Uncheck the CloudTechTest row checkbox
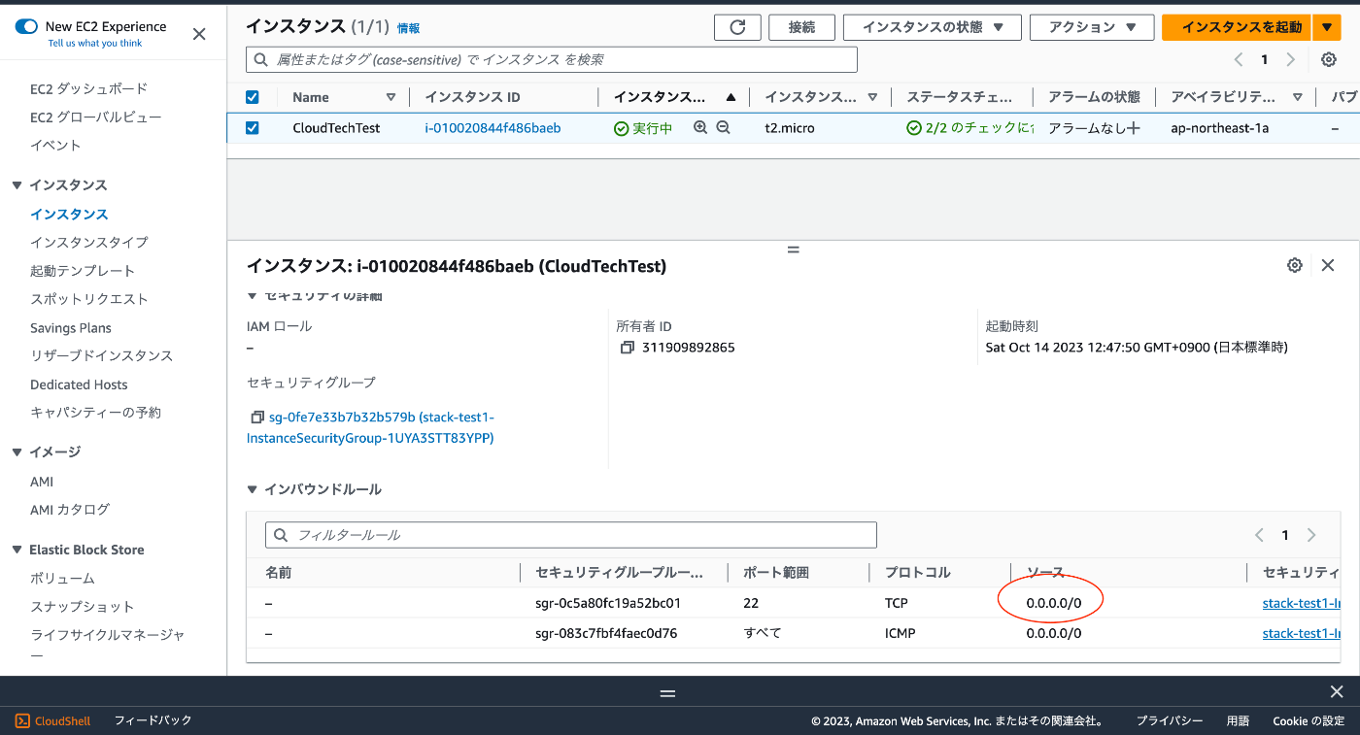 point(253,127)
